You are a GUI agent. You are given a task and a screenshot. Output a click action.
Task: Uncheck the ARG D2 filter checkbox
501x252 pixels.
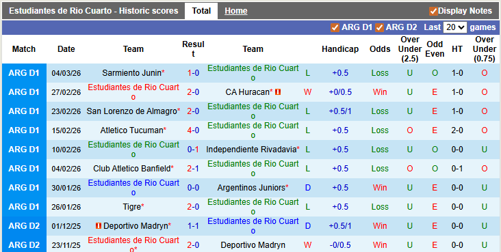tap(379, 28)
